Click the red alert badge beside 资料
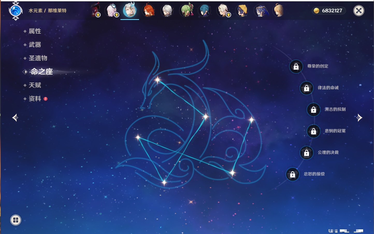The width and height of the screenshot is (374, 234). [46, 99]
